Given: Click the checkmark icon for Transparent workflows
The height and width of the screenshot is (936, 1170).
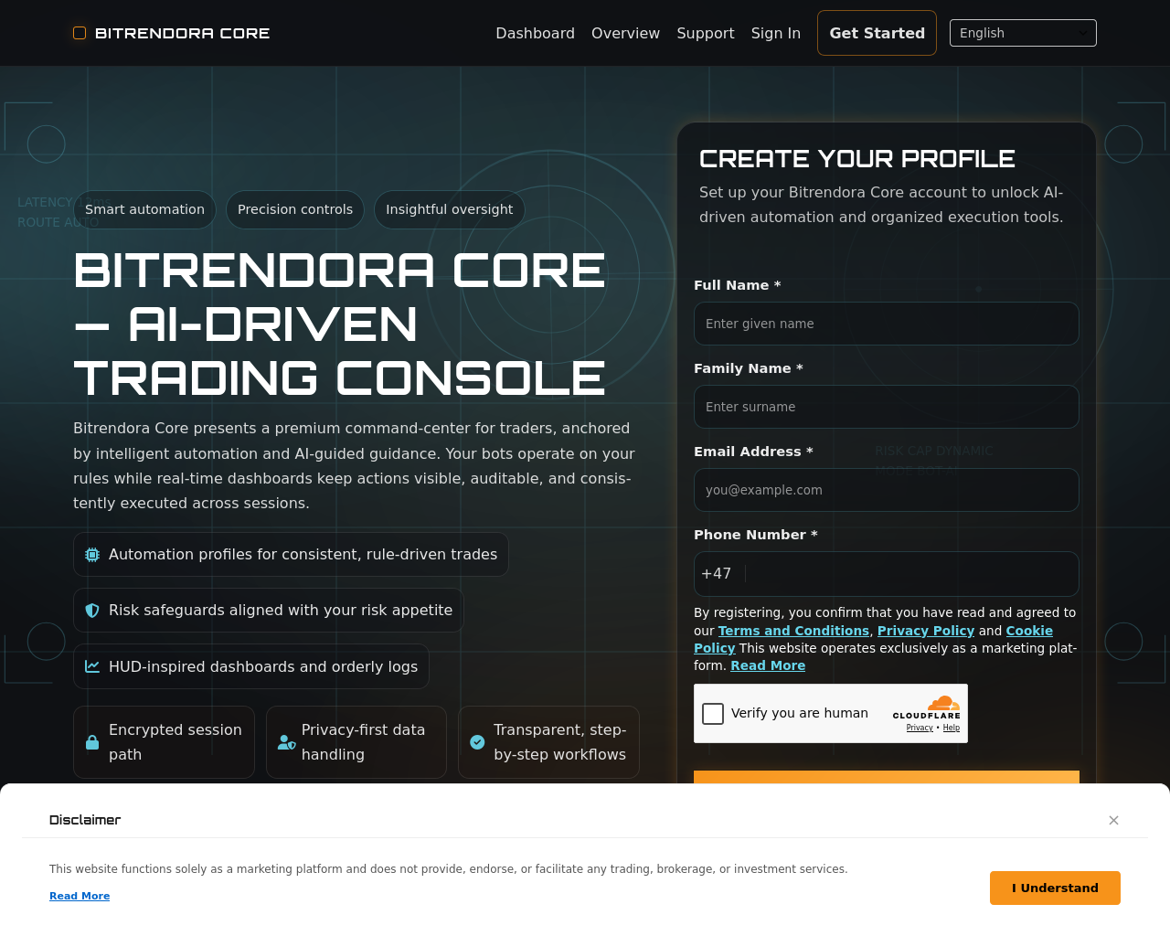Looking at the screenshot, I should [x=477, y=742].
